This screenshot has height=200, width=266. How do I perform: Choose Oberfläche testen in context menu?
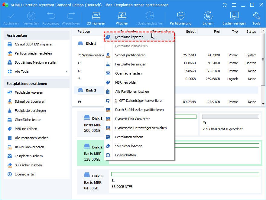coord(139,73)
